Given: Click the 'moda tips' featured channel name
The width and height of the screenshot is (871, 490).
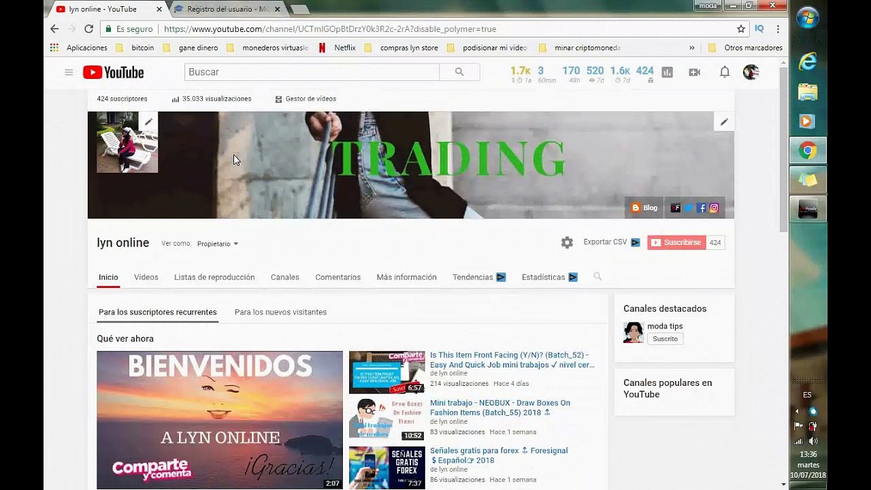Looking at the screenshot, I should tap(665, 326).
